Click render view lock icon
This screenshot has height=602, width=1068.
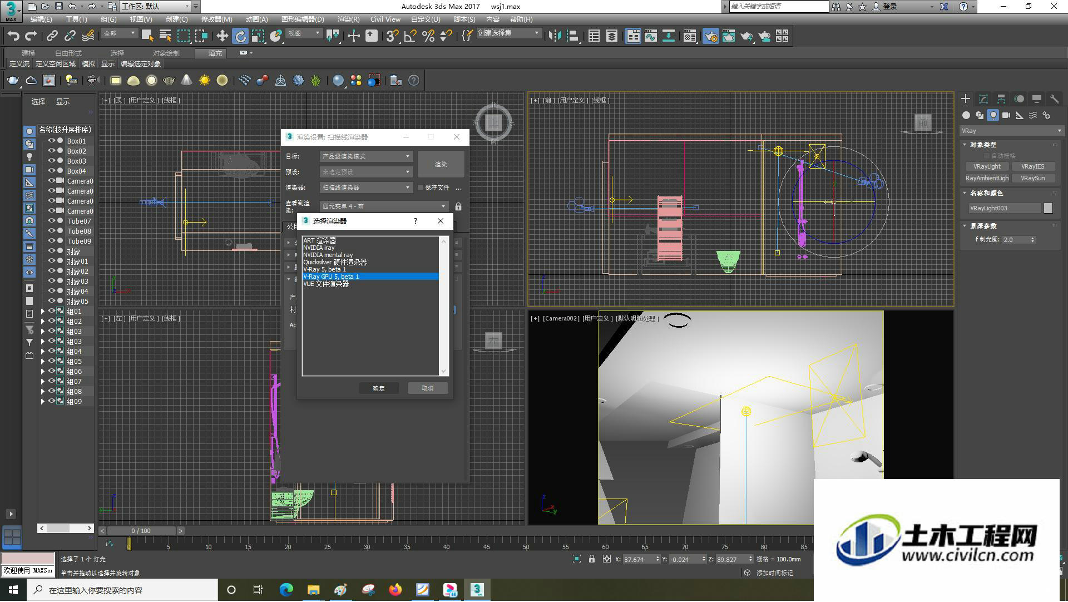(458, 206)
